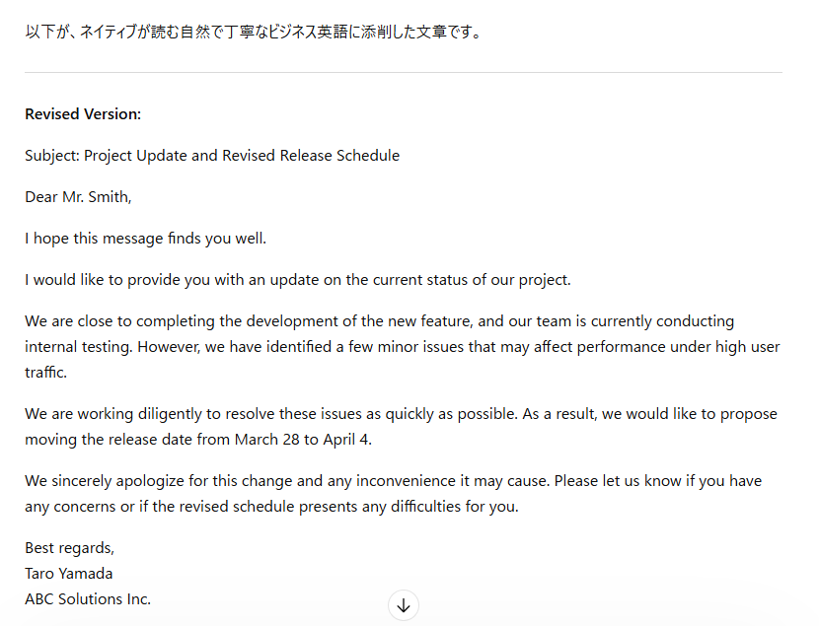The image size is (819, 626).
Task: Click the scroll-to-bottom arrow button
Action: tap(403, 605)
